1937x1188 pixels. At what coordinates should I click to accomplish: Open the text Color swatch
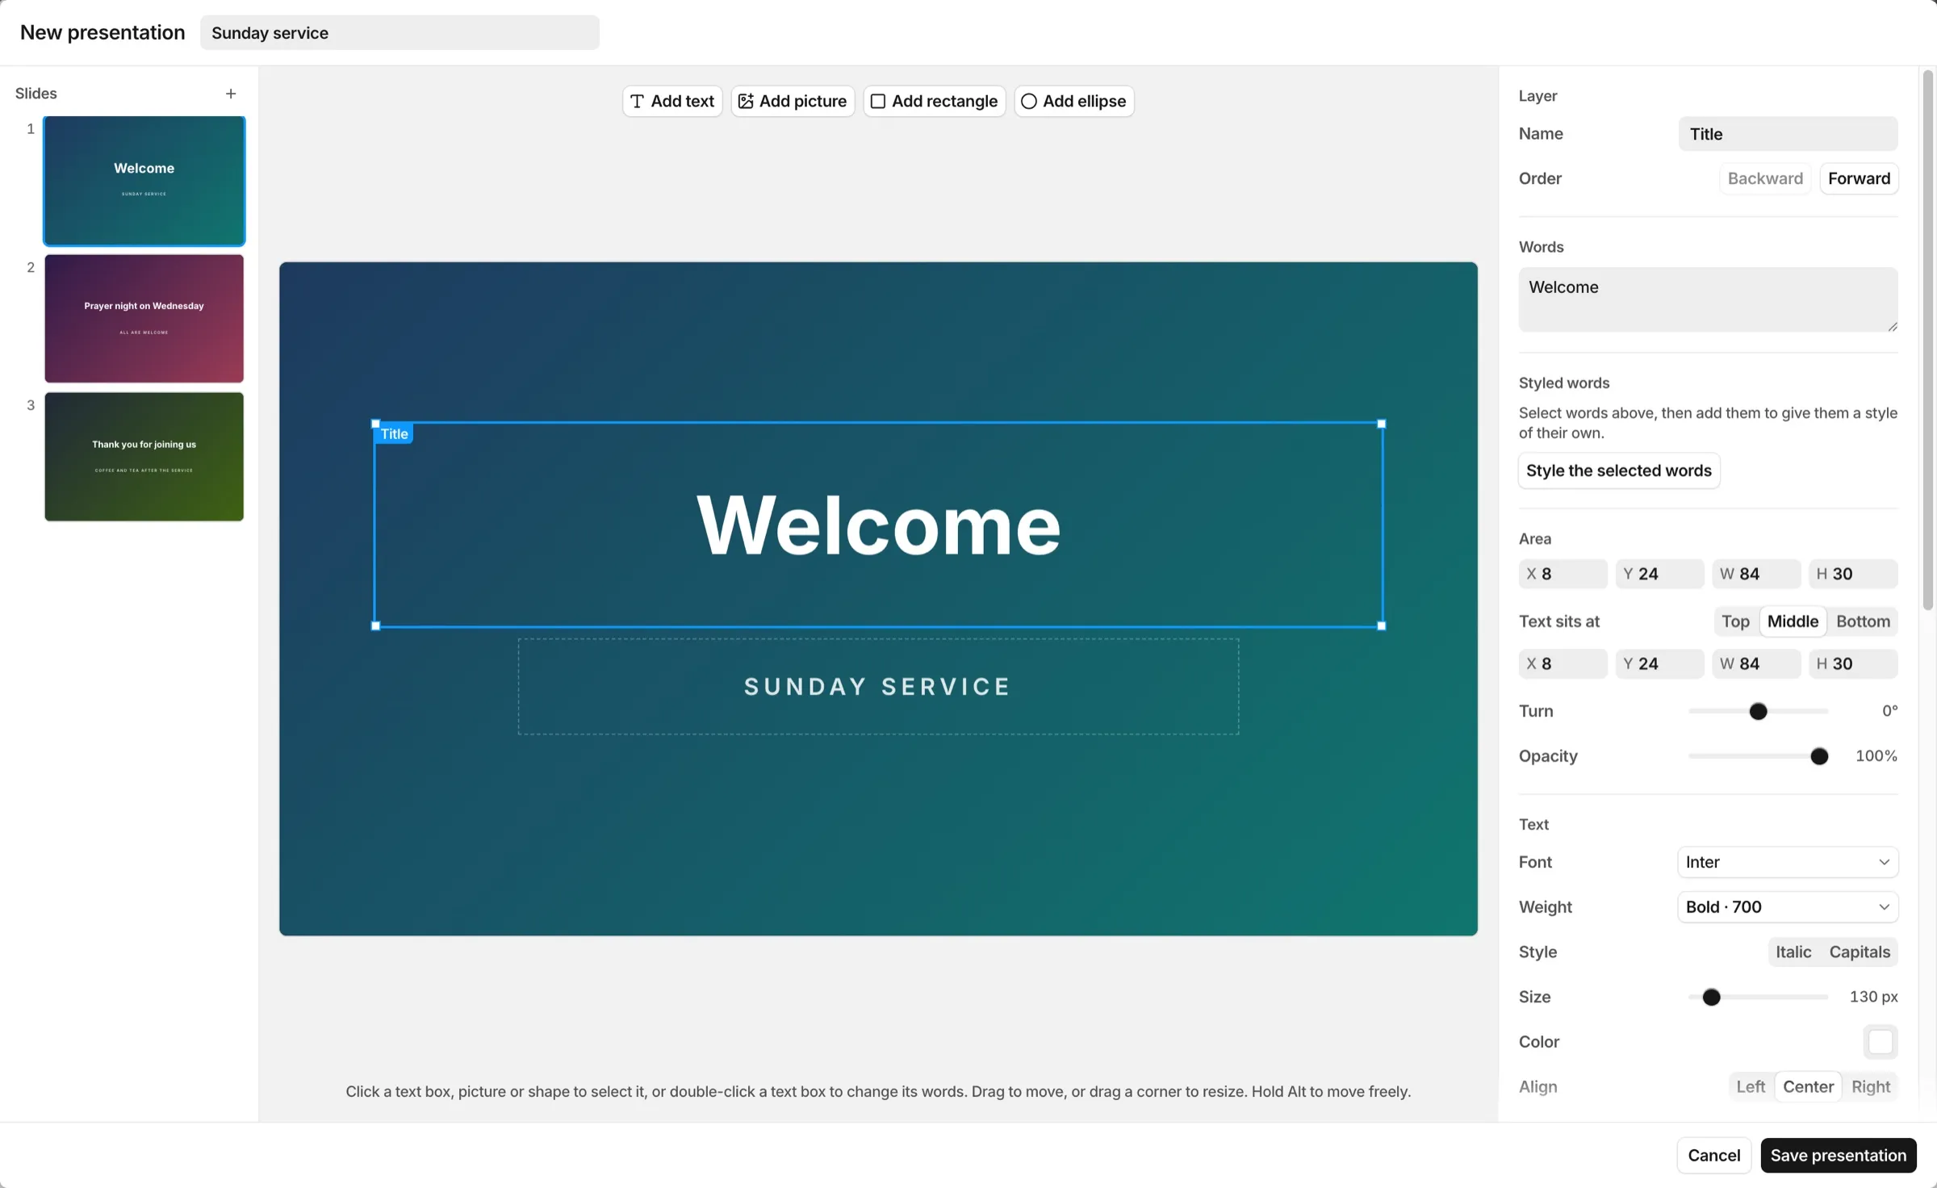click(x=1881, y=1042)
